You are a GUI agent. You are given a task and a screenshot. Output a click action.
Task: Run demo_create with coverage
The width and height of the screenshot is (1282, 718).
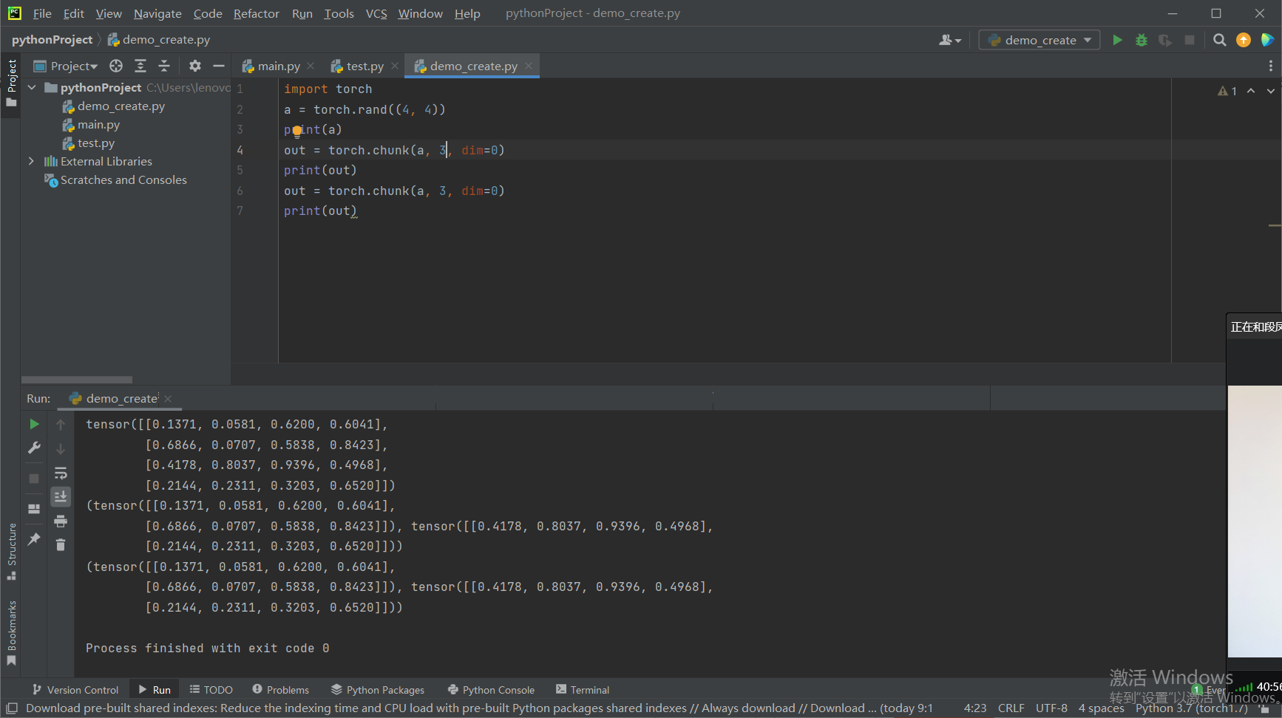click(x=1165, y=39)
